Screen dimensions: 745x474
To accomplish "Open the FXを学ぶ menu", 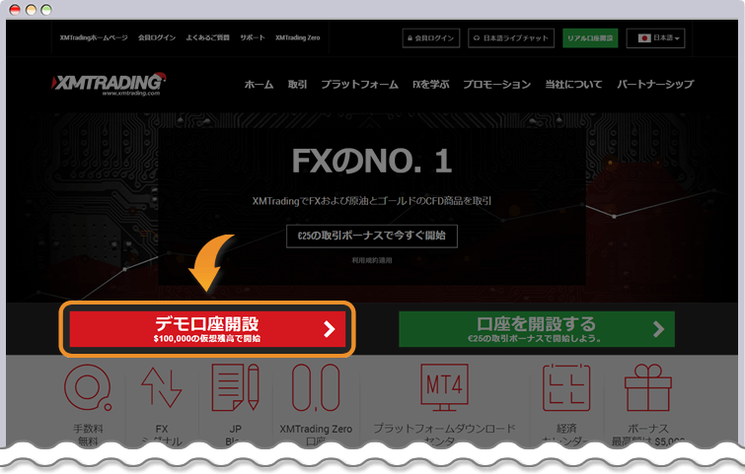I will click(431, 85).
